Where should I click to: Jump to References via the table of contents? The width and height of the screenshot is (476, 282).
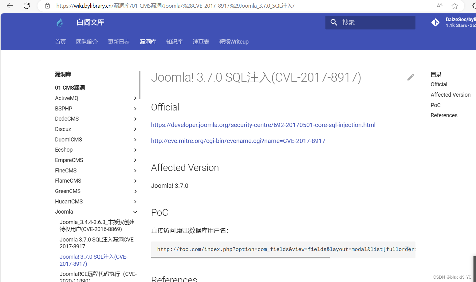pyautogui.click(x=444, y=115)
